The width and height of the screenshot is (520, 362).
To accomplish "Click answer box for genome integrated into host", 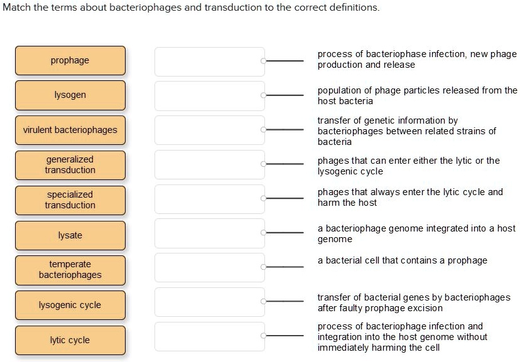I will pos(209,233).
